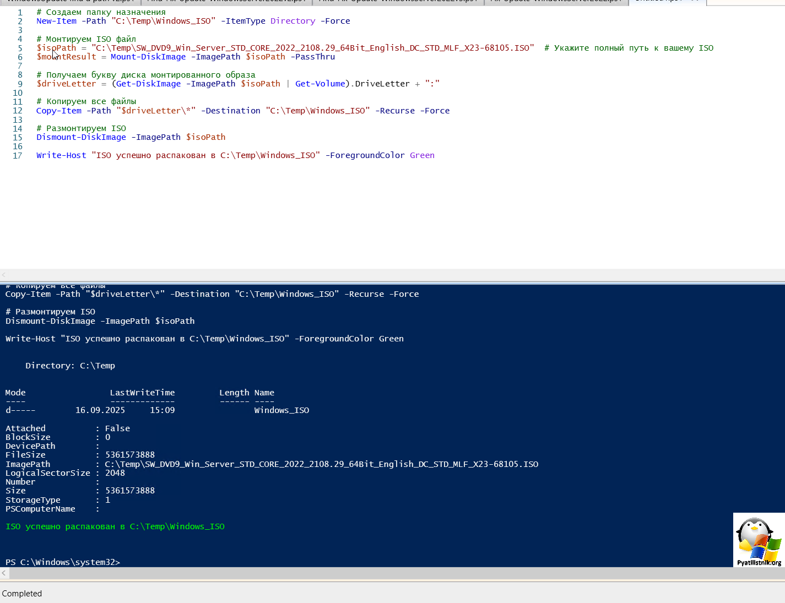Click the New-Item cmdlet on line 2

(x=56, y=21)
